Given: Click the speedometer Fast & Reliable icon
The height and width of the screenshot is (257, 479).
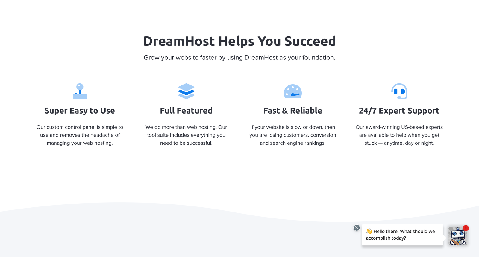Looking at the screenshot, I should pyautogui.click(x=293, y=91).
